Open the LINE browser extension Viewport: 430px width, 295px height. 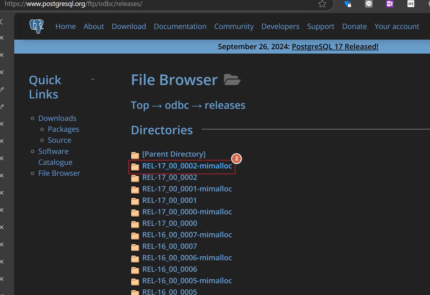coord(369,4)
